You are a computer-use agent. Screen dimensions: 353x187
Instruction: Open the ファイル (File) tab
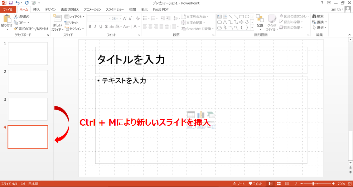[8, 9]
